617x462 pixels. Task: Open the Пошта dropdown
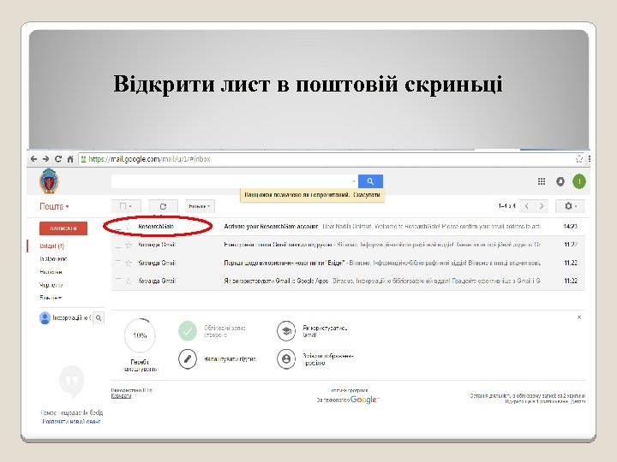(x=54, y=206)
